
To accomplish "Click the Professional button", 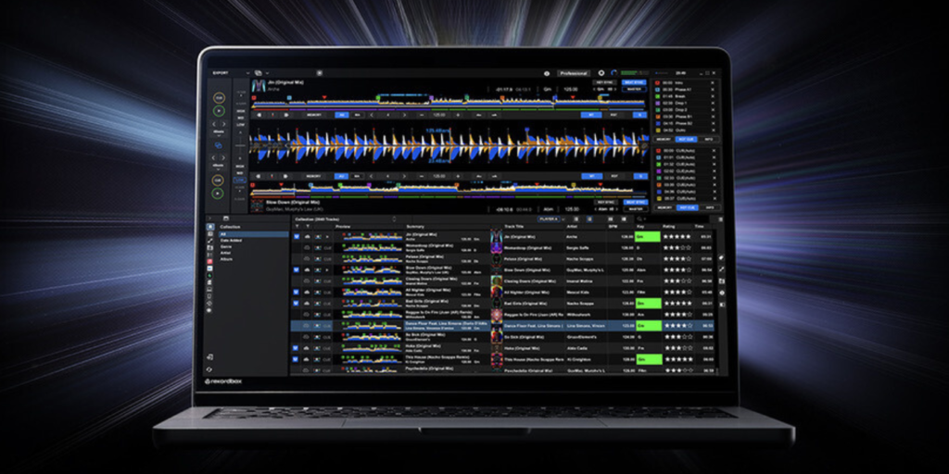I will point(573,73).
